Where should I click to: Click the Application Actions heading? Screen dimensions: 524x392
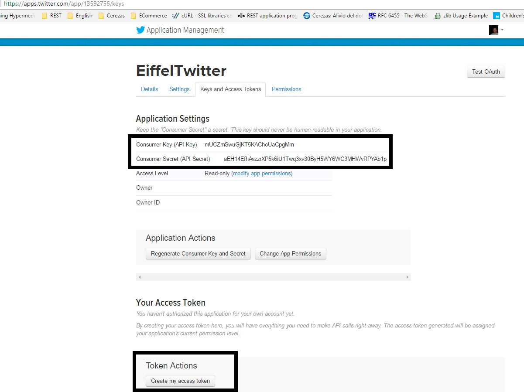click(x=181, y=238)
